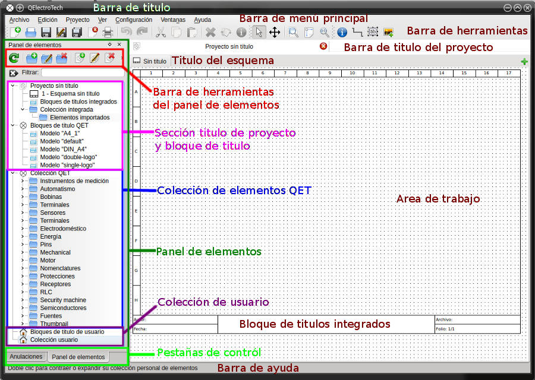Expand the Semiconductores folder

pos(23,308)
